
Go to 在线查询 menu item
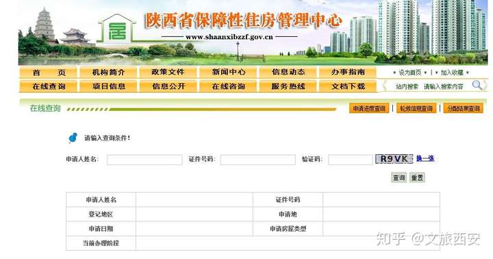click(x=48, y=86)
